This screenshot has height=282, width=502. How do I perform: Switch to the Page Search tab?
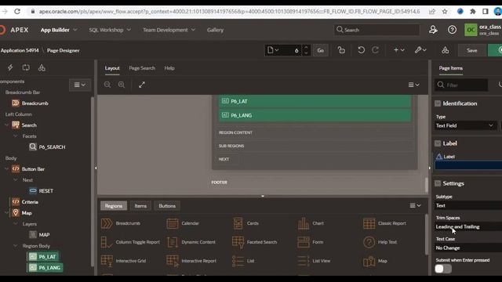(142, 68)
